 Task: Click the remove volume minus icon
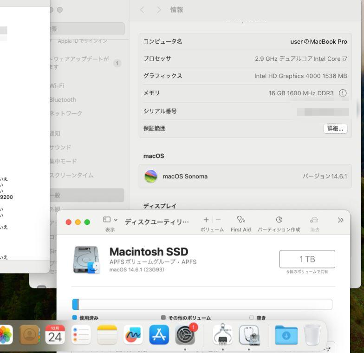(218, 219)
